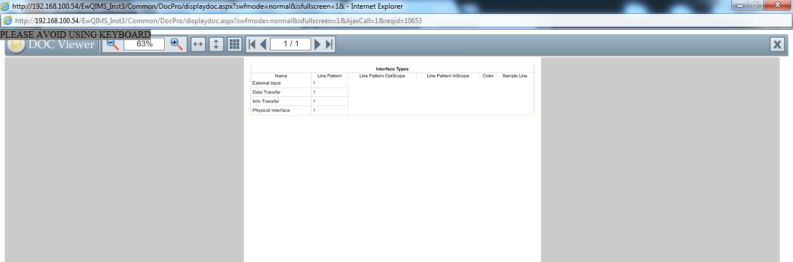793x262 pixels.
Task: Jump to the last page
Action: pyautogui.click(x=329, y=44)
